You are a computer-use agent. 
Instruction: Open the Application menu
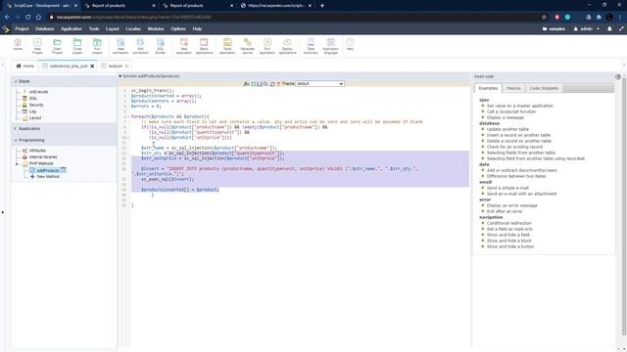[x=72, y=28]
